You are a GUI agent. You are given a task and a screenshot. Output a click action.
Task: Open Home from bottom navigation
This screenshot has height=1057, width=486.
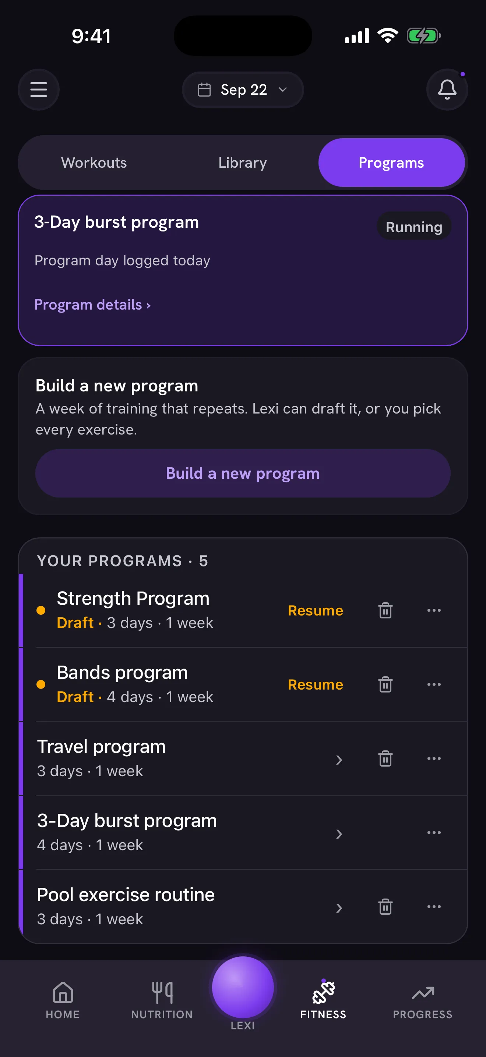tap(63, 1000)
